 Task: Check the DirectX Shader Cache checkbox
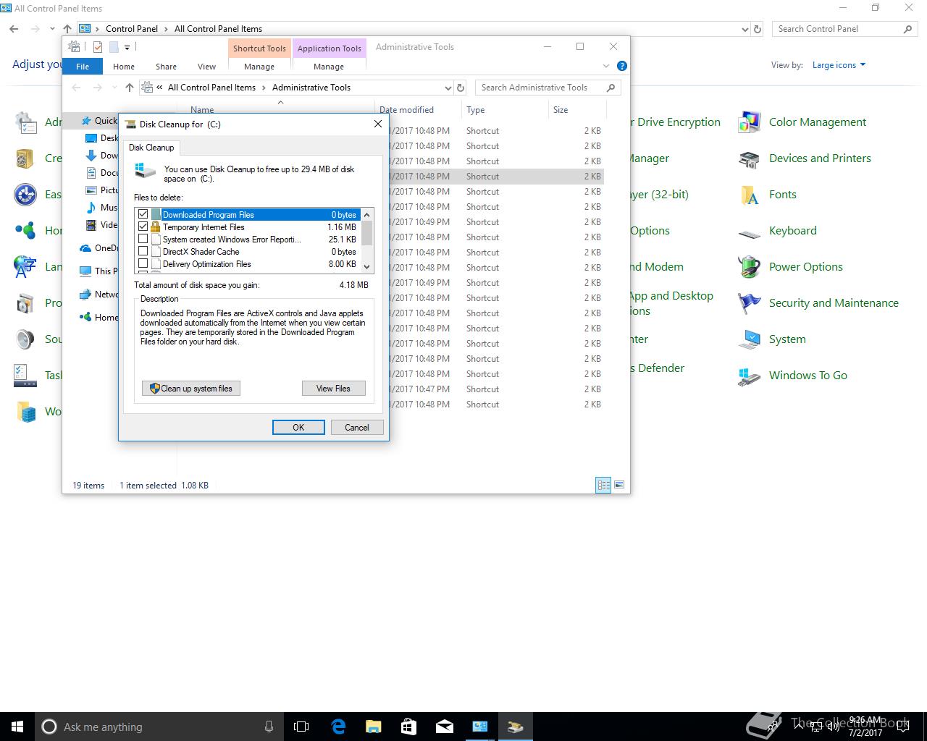click(143, 251)
